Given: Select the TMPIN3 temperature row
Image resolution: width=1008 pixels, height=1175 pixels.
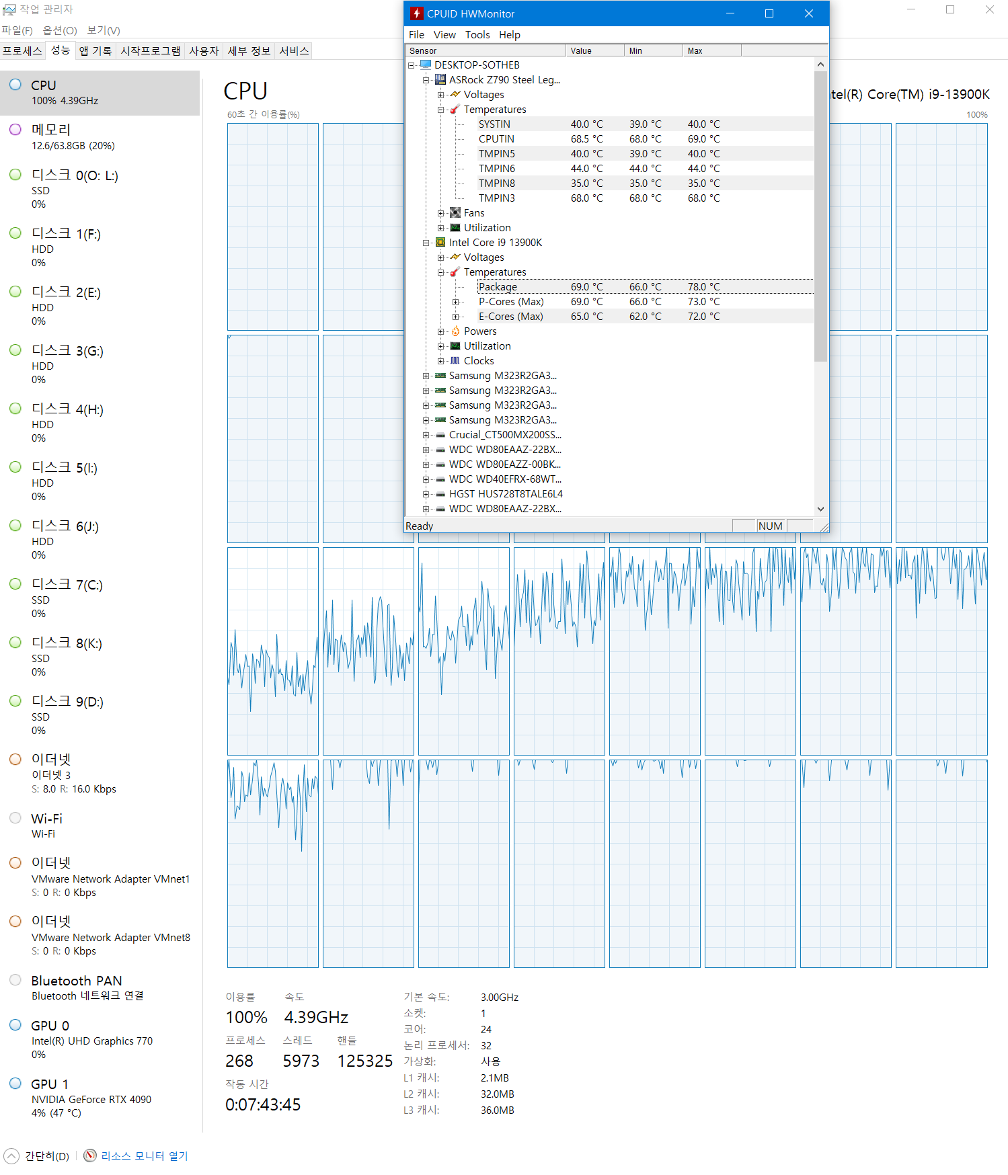Looking at the screenshot, I should point(644,198).
